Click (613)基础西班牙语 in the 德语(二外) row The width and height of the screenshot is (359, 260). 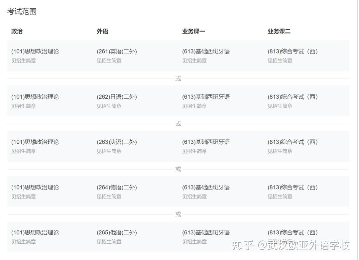pos(206,188)
